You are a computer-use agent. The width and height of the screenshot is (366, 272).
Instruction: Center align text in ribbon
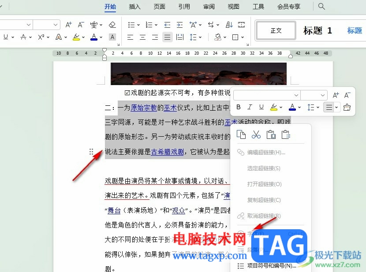142,37
